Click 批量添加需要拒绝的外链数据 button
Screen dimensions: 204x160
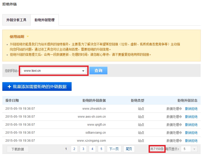click(x=37, y=87)
